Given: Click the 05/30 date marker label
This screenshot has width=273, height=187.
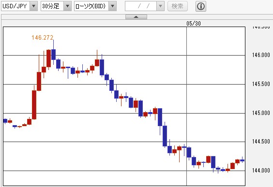Looking at the screenshot, I should [194, 24].
